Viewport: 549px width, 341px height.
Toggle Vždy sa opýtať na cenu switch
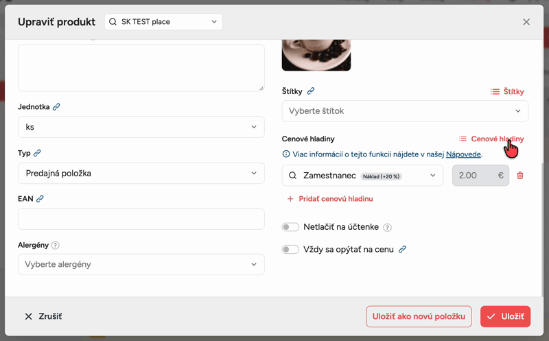(x=290, y=249)
